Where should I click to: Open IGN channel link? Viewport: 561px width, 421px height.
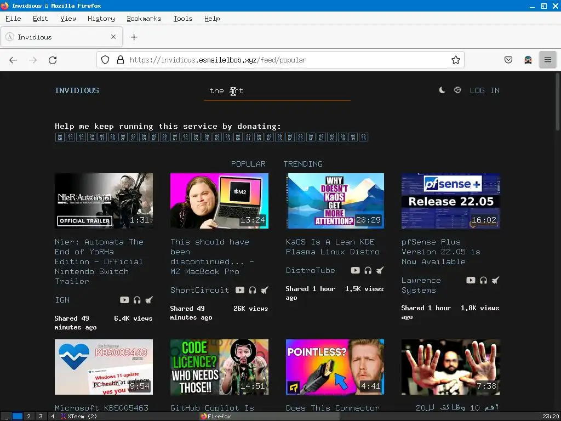click(62, 300)
